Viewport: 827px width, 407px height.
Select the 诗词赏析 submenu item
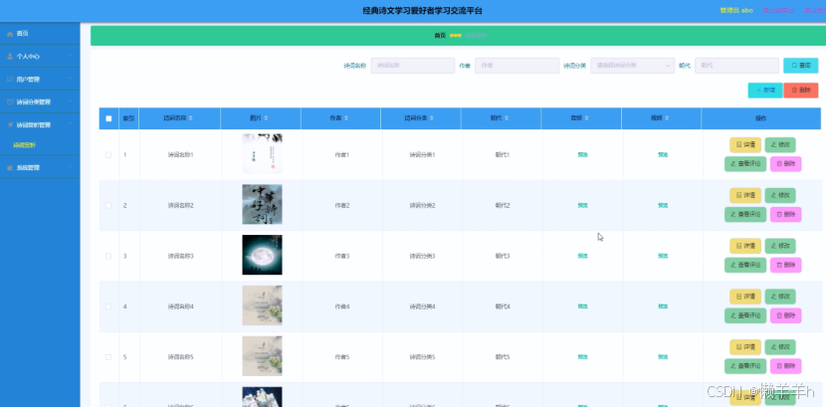click(x=25, y=145)
